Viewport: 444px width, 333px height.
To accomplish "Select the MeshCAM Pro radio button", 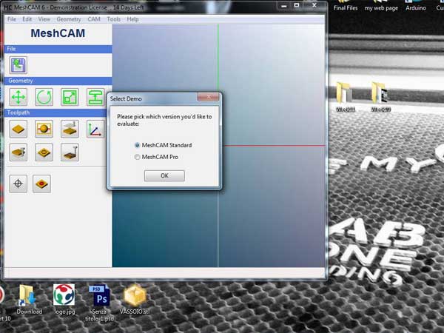I will (x=138, y=157).
